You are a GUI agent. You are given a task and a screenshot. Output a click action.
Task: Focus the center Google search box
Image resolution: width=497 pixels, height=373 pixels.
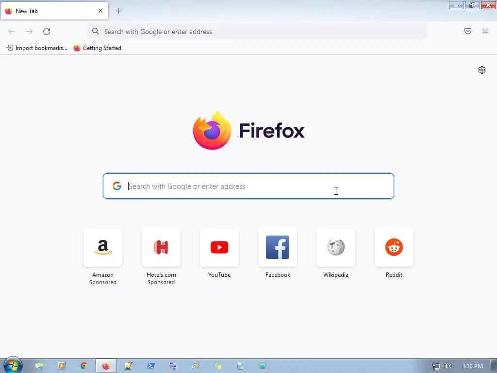[x=248, y=186]
